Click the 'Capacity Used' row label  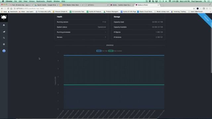click(119, 22)
